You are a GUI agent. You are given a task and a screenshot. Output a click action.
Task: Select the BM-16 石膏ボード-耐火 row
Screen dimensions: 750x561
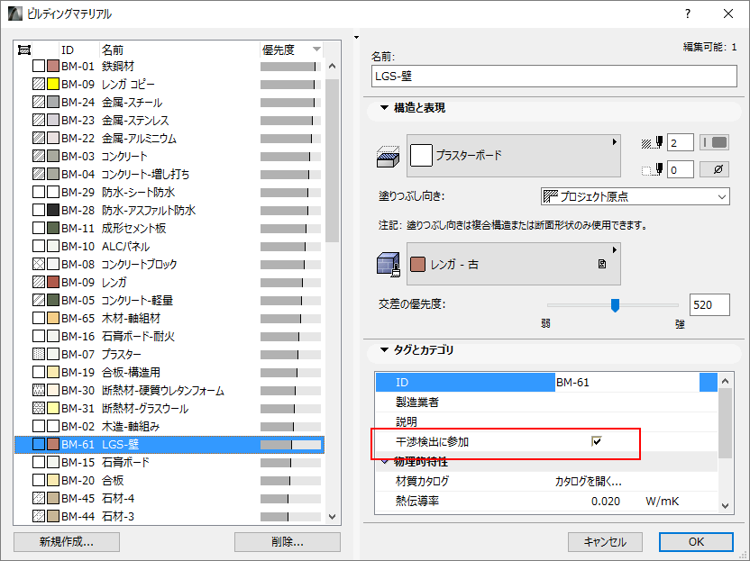tap(169, 337)
